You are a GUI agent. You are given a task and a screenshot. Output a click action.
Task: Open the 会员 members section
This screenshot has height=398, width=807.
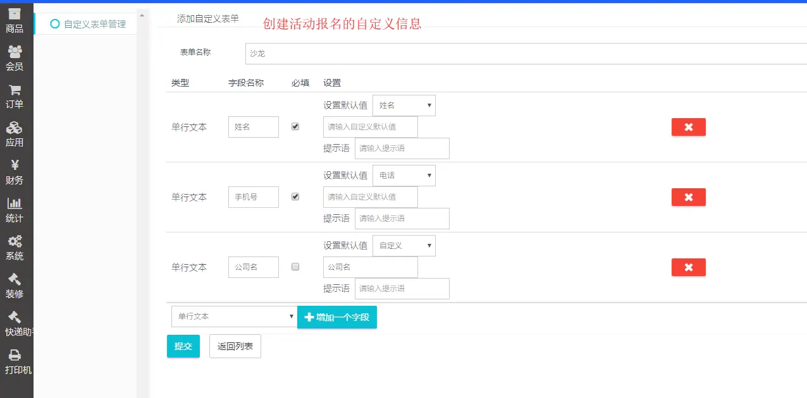coord(15,57)
